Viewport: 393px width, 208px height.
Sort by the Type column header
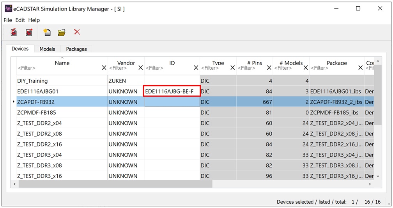click(218, 63)
